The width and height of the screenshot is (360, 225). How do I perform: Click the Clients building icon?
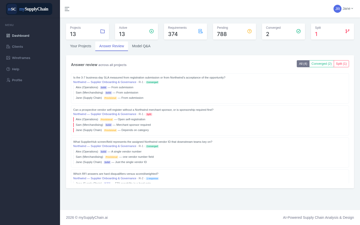pos(8,46)
